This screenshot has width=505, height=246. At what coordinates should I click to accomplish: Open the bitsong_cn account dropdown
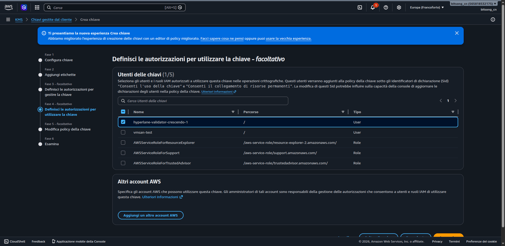pos(473,4)
